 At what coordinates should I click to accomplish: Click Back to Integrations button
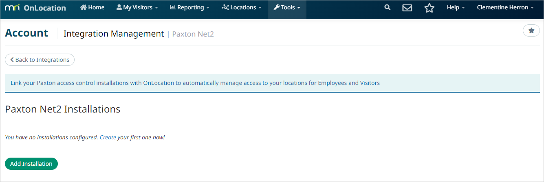[40, 60]
